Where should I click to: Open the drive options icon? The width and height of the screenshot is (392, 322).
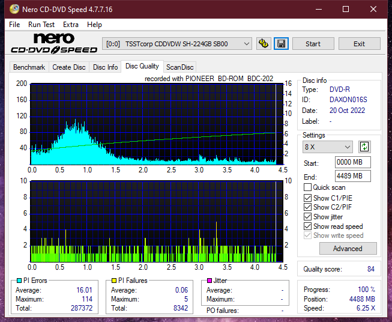264,44
